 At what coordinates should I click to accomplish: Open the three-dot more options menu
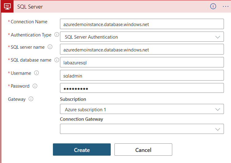(225, 6)
